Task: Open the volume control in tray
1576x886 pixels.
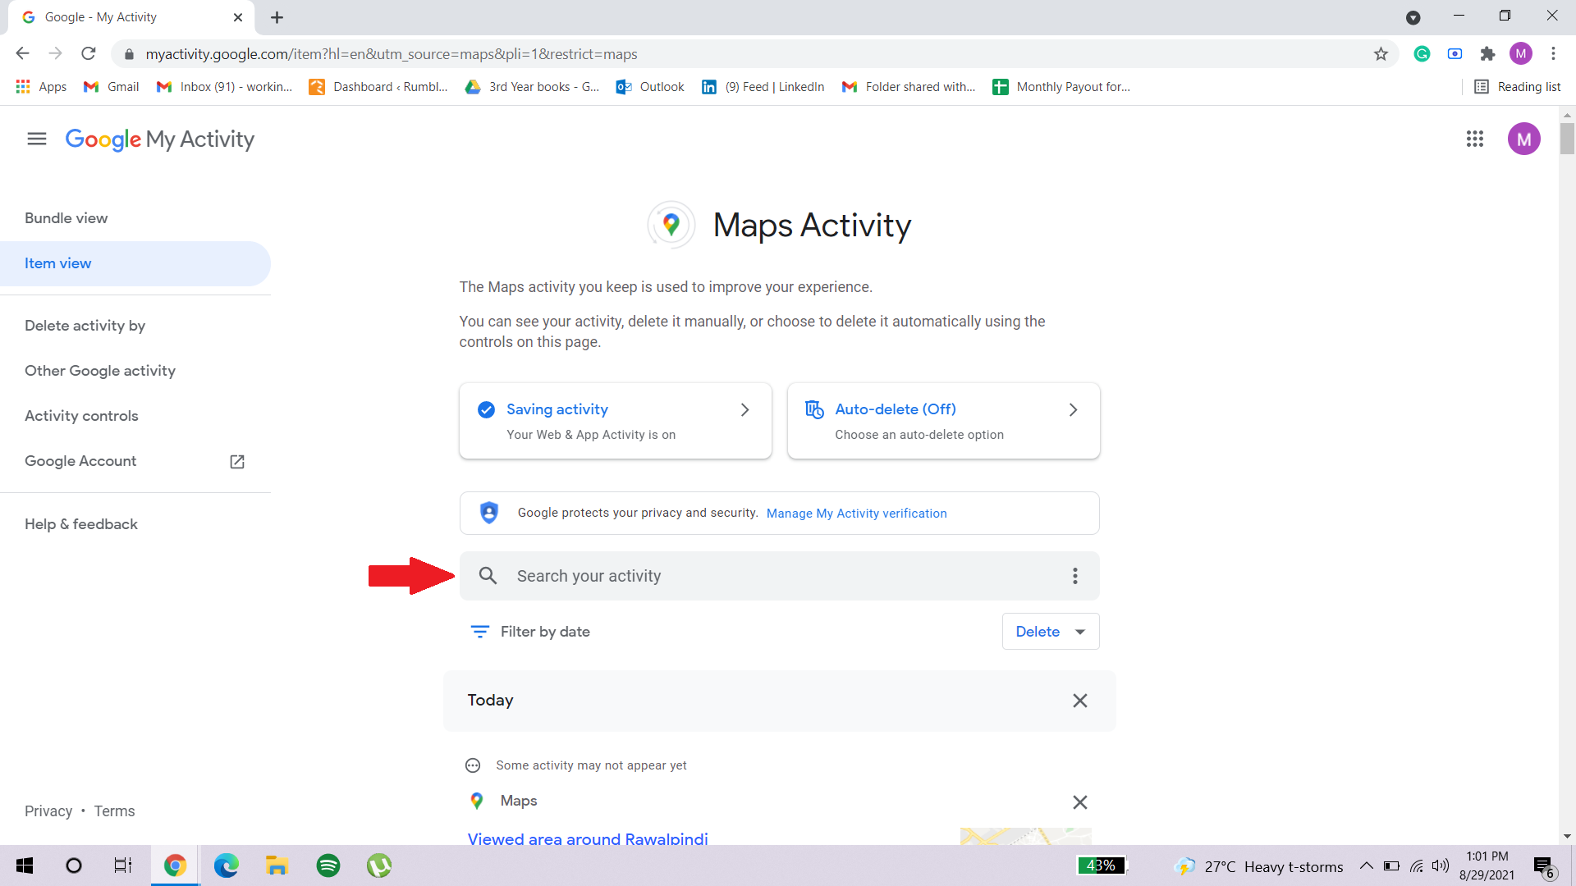Action: click(x=1441, y=865)
